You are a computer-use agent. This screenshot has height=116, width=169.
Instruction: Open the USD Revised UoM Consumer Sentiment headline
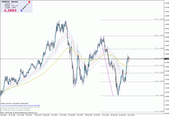coord(21,105)
